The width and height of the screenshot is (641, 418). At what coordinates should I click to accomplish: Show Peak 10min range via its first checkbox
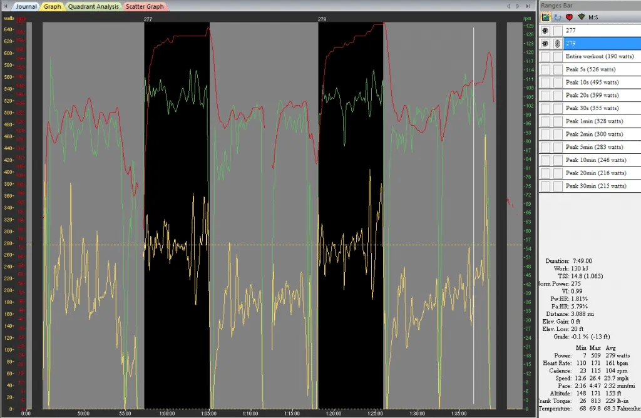click(545, 160)
